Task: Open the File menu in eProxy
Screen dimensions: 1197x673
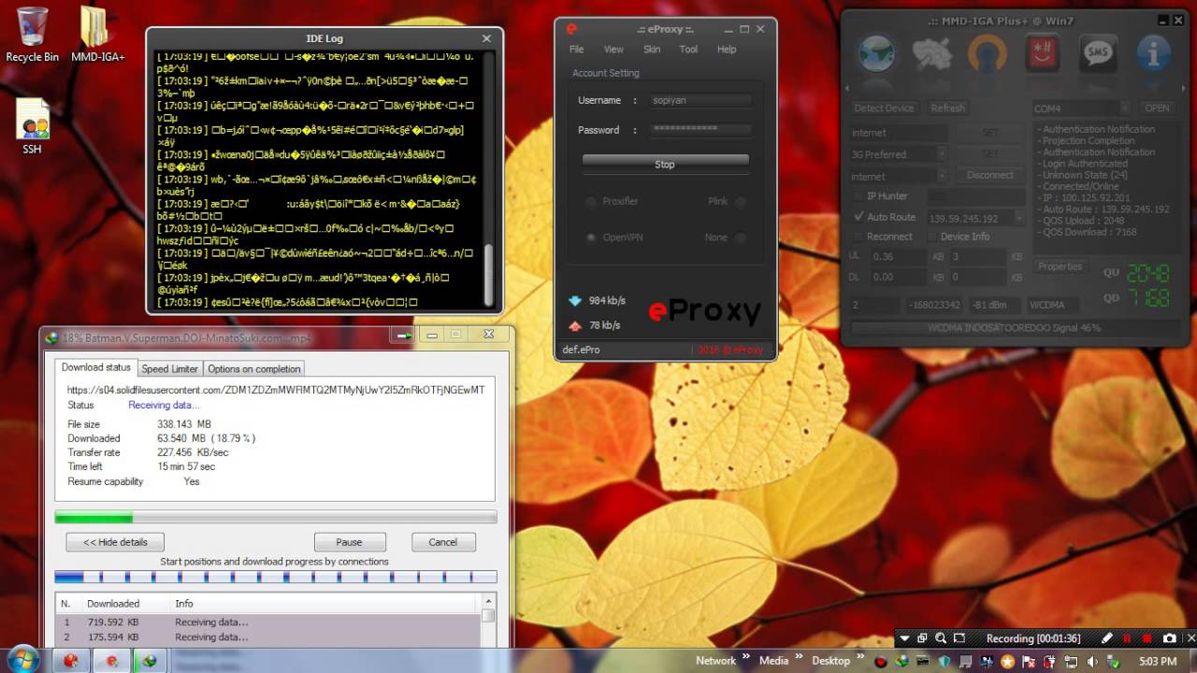Action: [x=577, y=50]
